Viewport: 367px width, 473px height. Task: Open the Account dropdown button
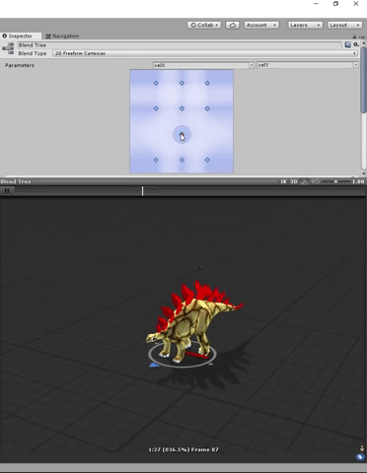point(261,25)
